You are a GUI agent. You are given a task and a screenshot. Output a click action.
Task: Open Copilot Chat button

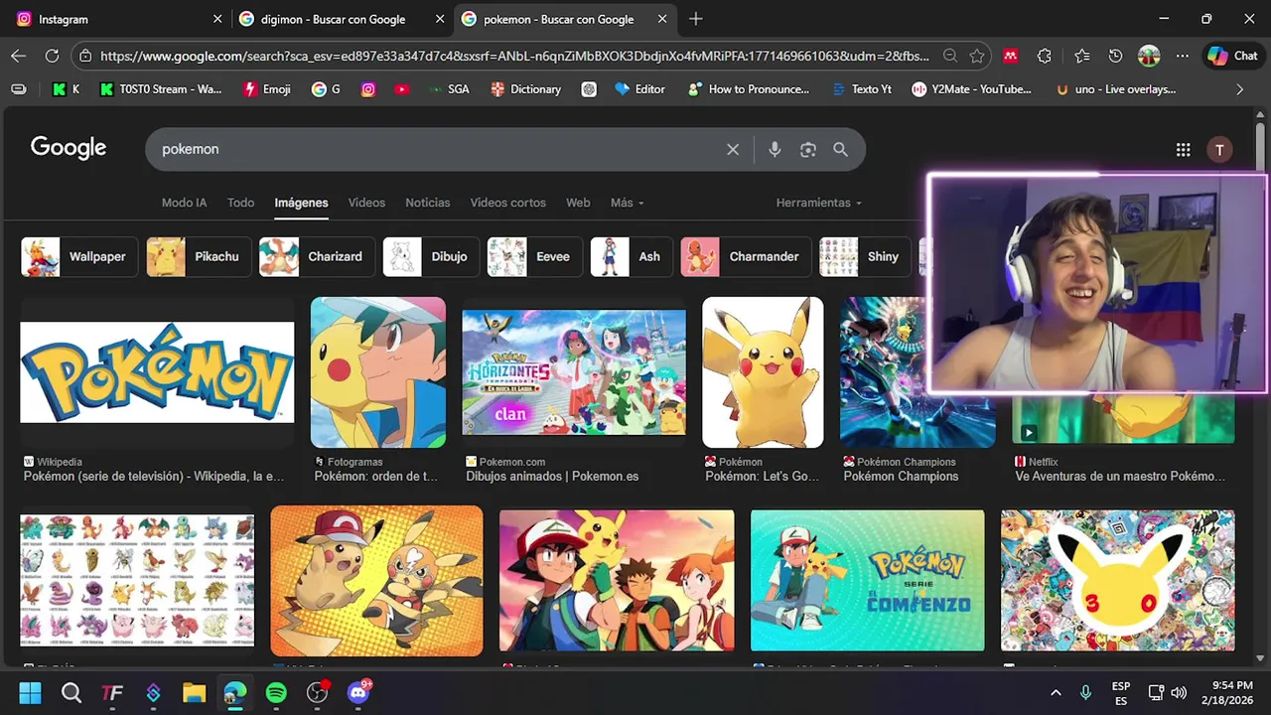1231,56
